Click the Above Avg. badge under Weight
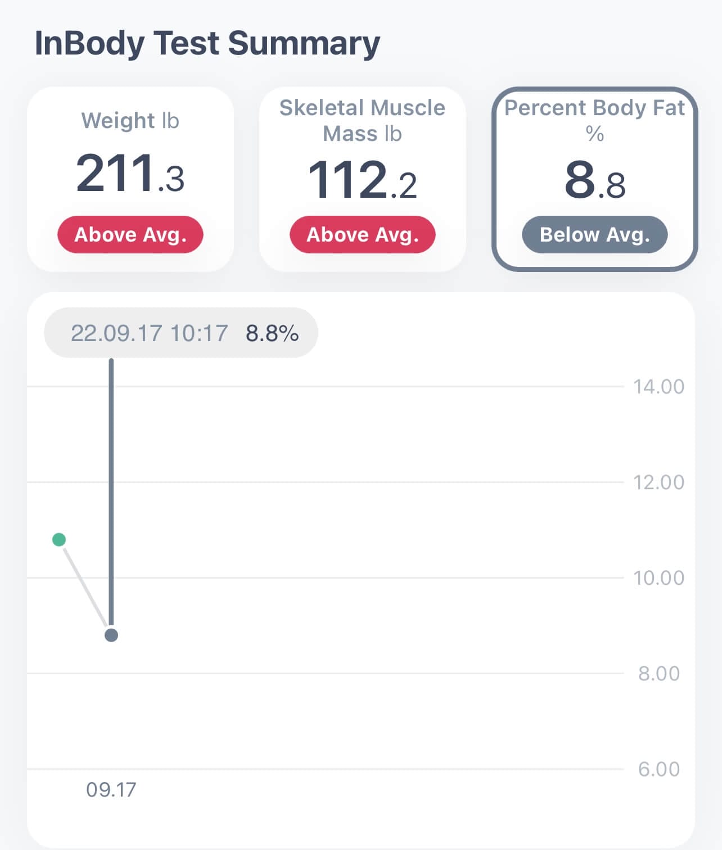 [x=130, y=235]
